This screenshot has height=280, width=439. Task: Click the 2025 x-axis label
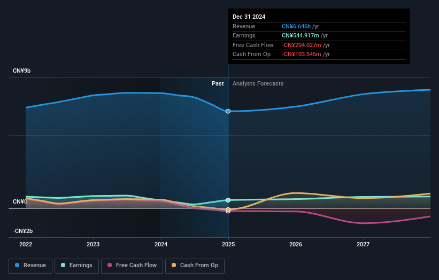coord(228,245)
